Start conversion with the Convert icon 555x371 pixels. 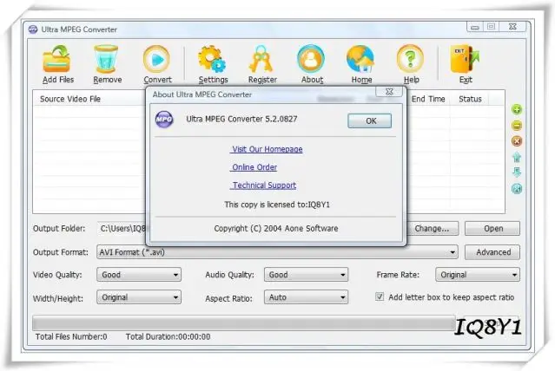tap(157, 59)
